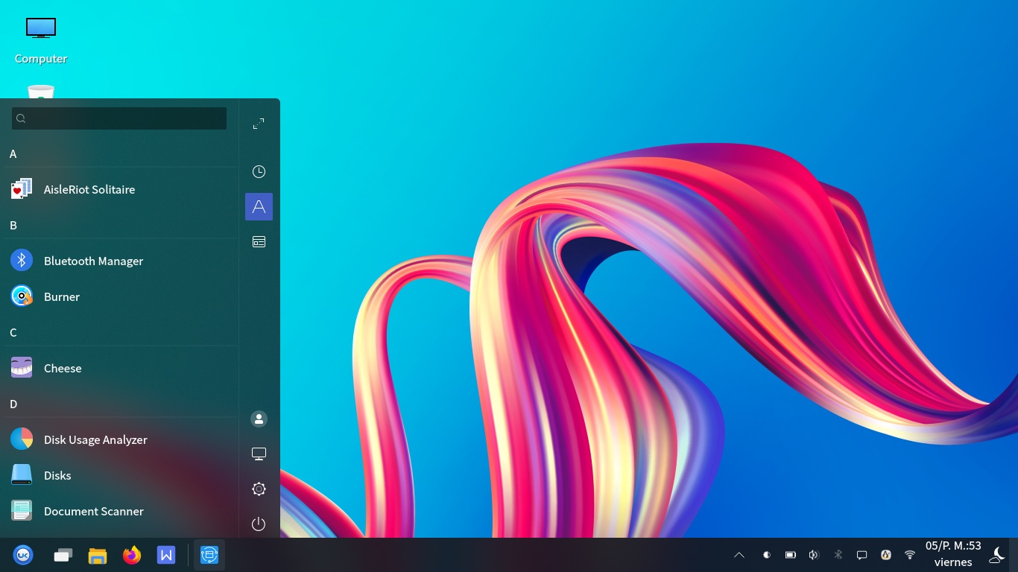Toggle night mode from the system tray
The width and height of the screenshot is (1018, 572).
click(998, 554)
